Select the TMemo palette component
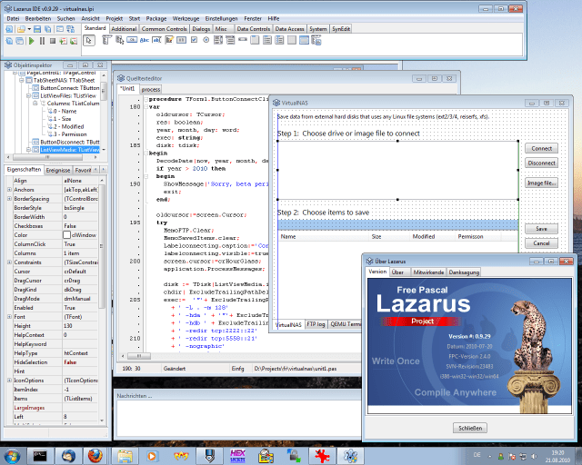 pyautogui.click(x=169, y=40)
